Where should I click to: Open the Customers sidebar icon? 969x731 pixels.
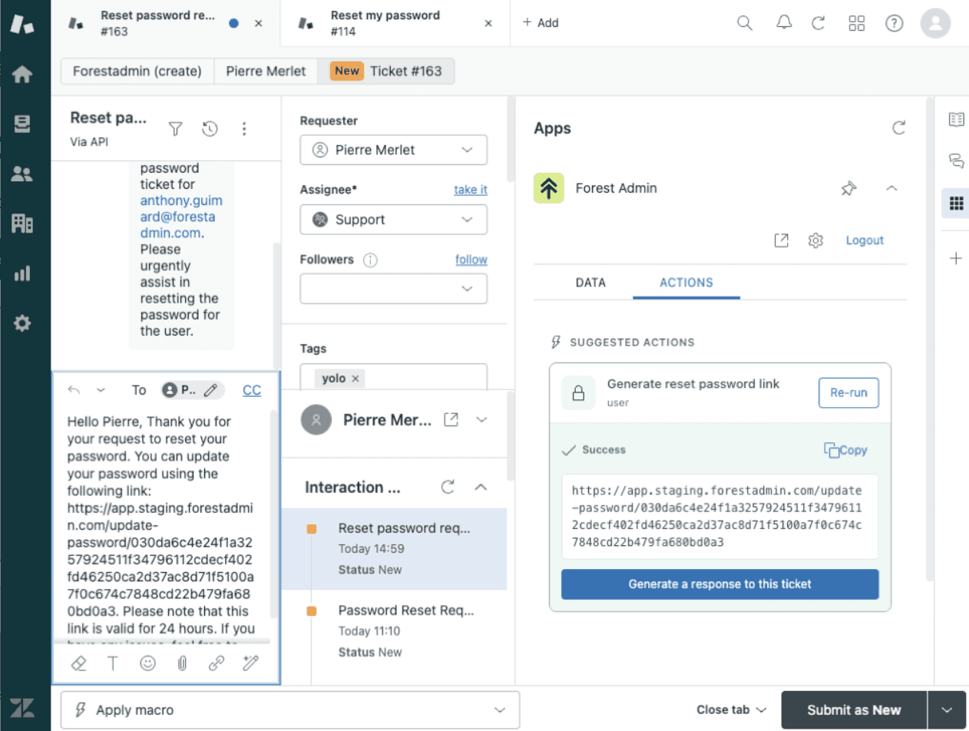click(x=22, y=174)
